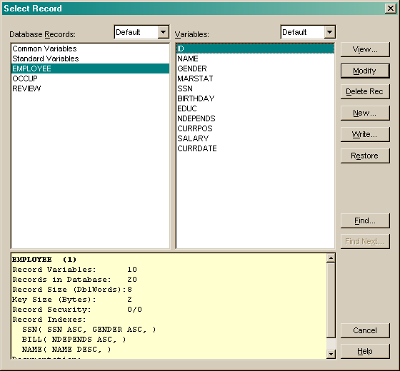Select Common Variables in records list
Screen dimensions: 400x371
90,49
